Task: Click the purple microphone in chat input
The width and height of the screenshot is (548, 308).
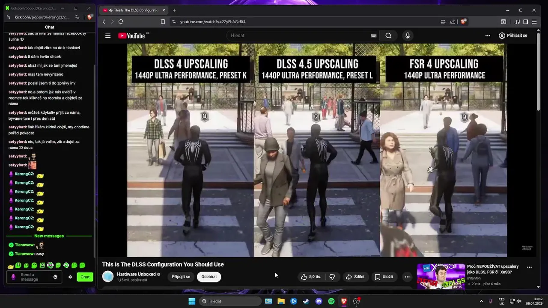Action: tap(13, 277)
